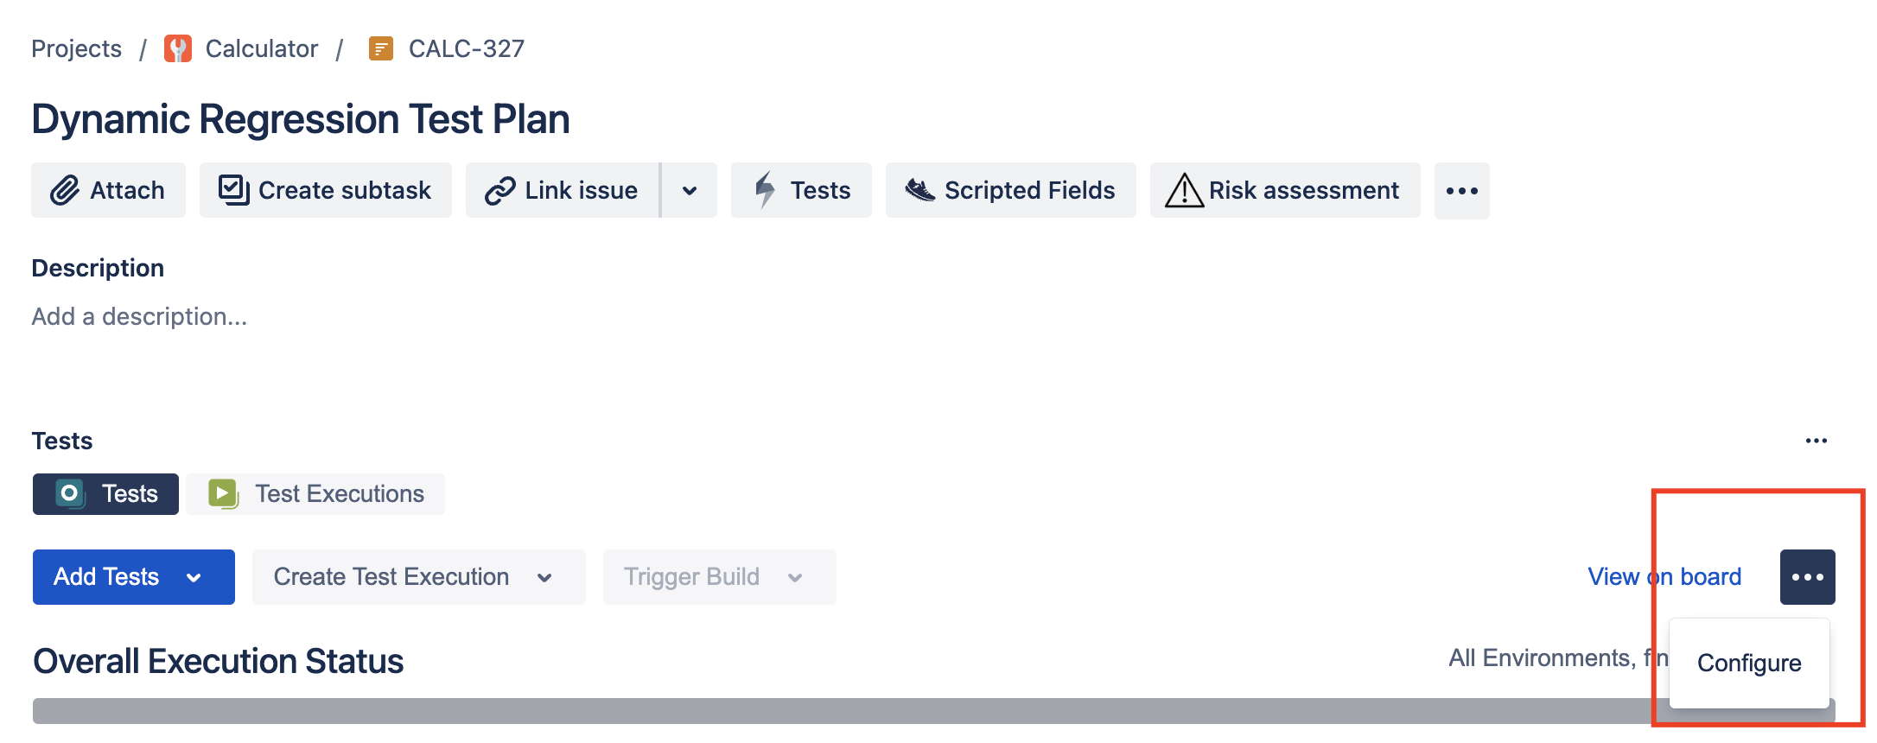Select the Configure menu option
The width and height of the screenshot is (1877, 743).
[1749, 663]
